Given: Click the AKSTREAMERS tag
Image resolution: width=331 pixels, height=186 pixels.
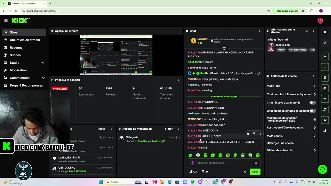Looking at the screenshot, I should [298, 50].
